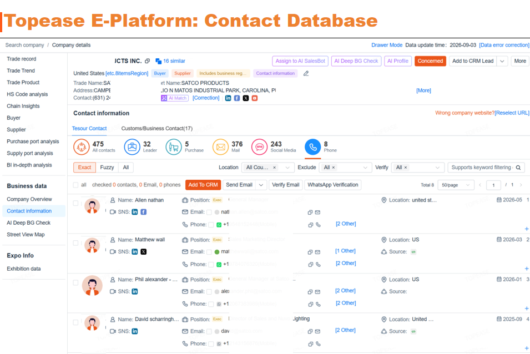Image resolution: width=530 pixels, height=354 pixels.
Task: Tick David scharringh's row checkbox
Action: click(75, 322)
